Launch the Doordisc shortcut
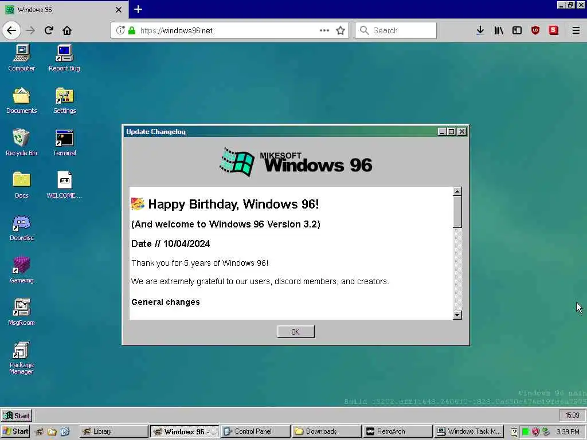Viewport: 587px width, 440px height. pyautogui.click(x=22, y=227)
